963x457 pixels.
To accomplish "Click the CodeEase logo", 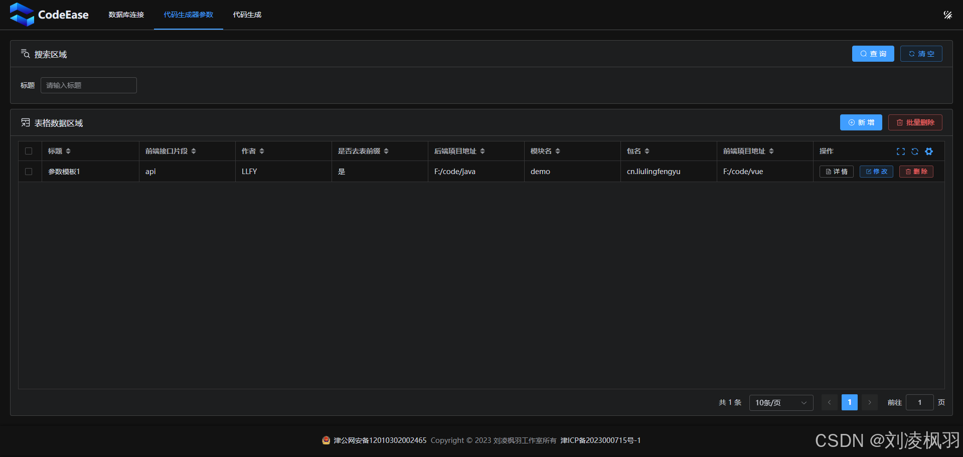I will point(49,15).
